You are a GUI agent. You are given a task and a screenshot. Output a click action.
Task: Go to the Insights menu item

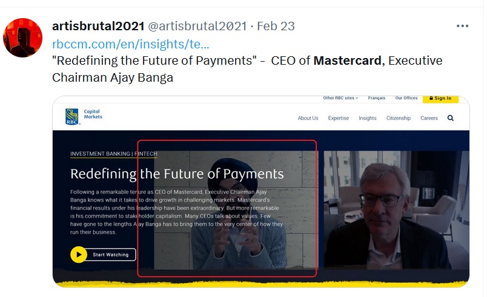[368, 118]
